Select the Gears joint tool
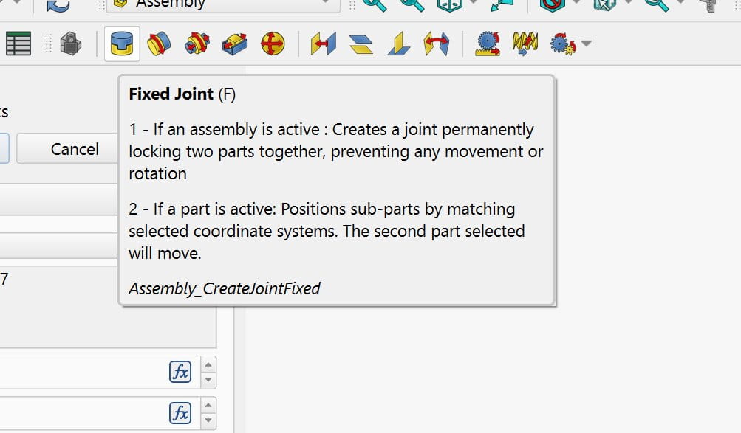 [563, 45]
